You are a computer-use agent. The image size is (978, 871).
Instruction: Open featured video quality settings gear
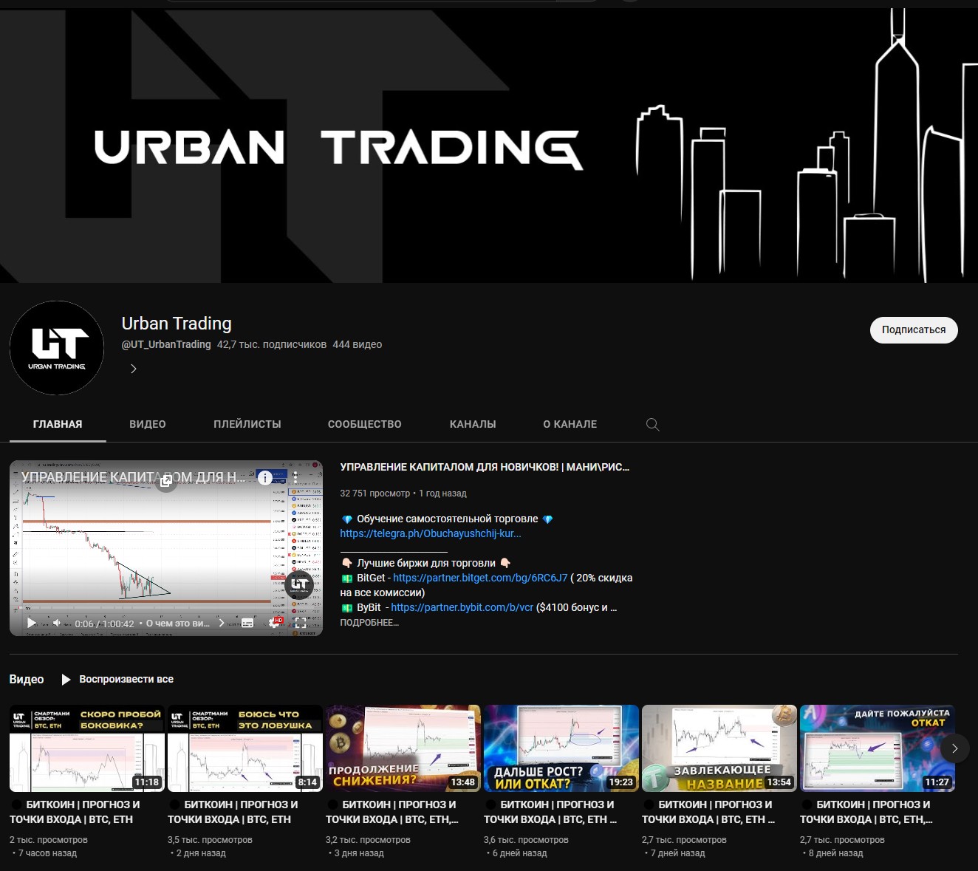276,623
